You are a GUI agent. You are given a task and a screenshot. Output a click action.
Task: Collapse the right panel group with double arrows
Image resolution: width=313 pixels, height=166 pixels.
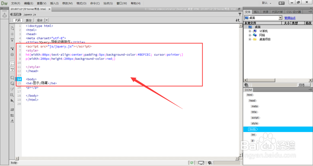coord(311,8)
